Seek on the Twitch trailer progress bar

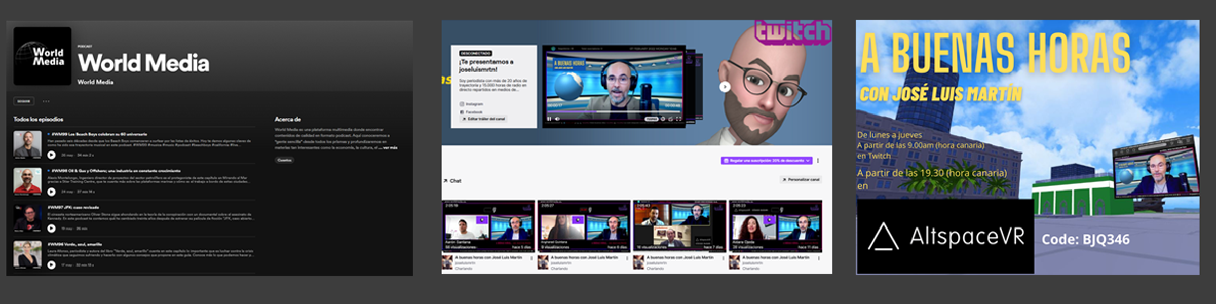click(615, 112)
